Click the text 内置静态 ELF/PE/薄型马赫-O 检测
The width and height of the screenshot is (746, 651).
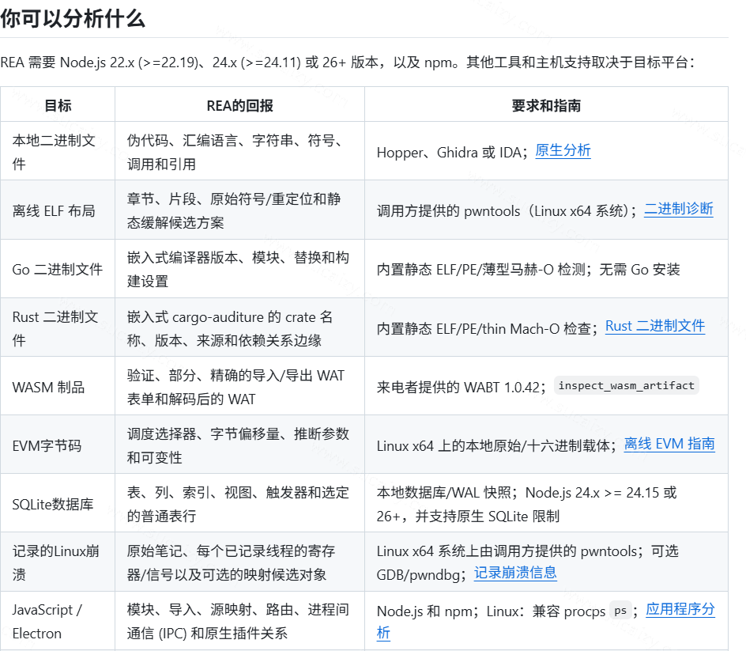point(480,270)
